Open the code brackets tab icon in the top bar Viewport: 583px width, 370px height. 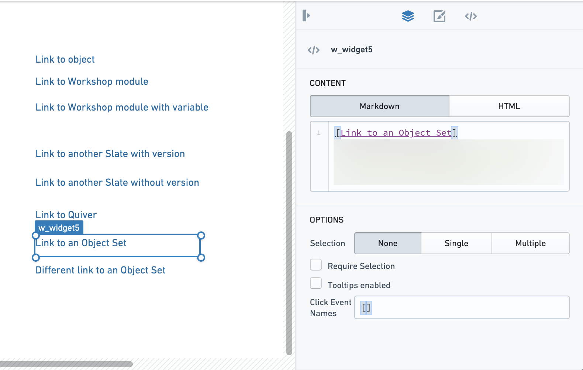[471, 16]
